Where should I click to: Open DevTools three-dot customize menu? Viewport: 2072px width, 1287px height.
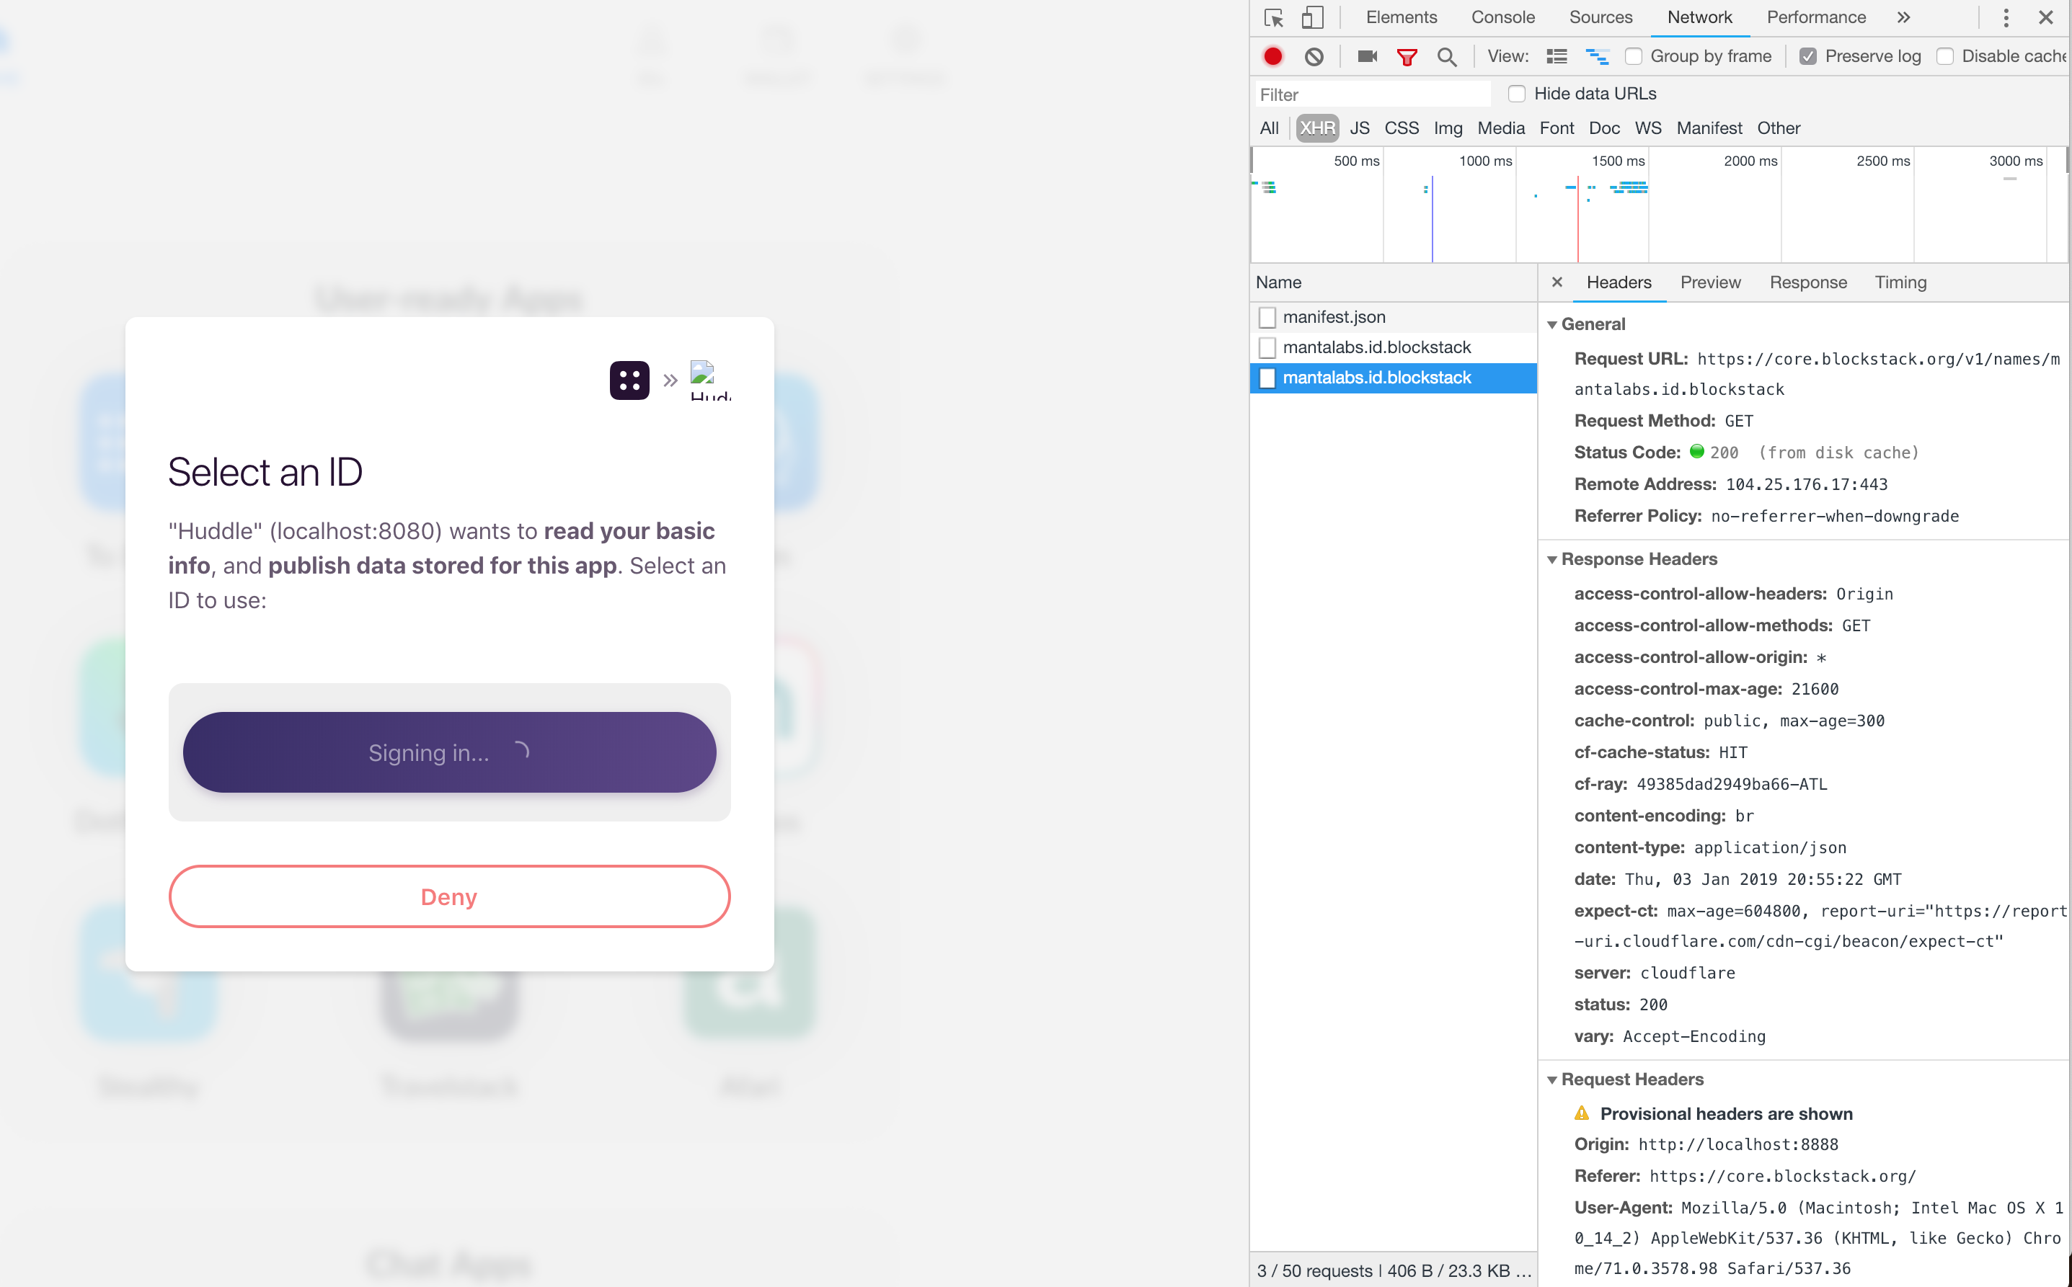point(2006,18)
